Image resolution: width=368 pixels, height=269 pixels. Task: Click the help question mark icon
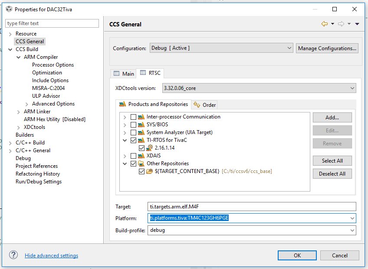point(13,255)
